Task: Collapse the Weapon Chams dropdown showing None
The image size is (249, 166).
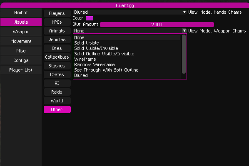Action: (x=130, y=31)
